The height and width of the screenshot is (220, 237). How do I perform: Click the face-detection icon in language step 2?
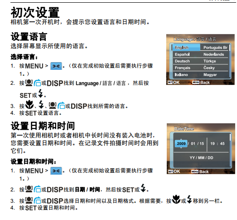[29, 83]
